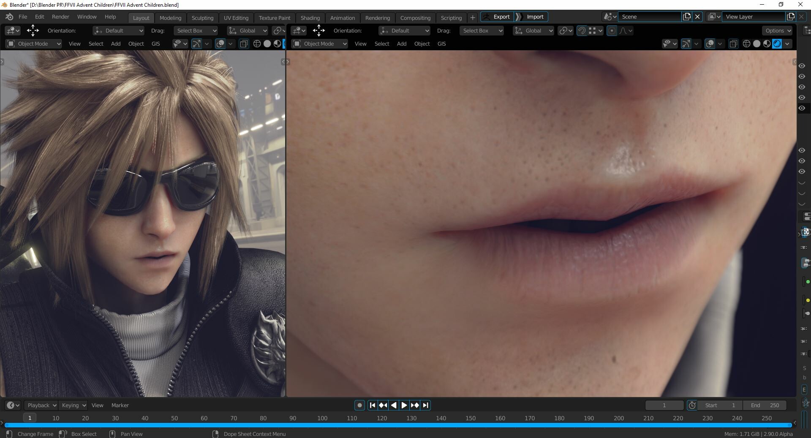The width and height of the screenshot is (811, 438).
Task: Jump to the timeline end
Action: [425, 405]
